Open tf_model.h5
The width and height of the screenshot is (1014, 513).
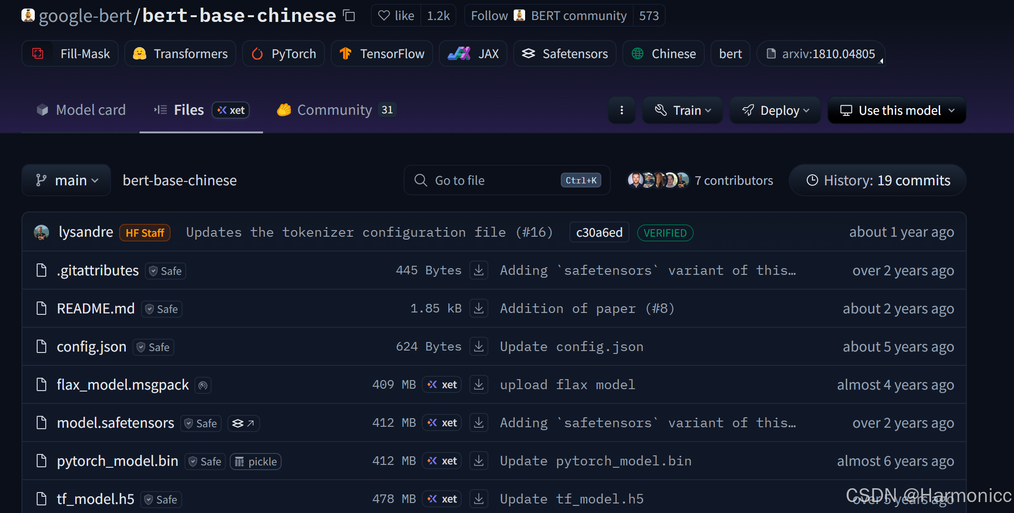[95, 499]
